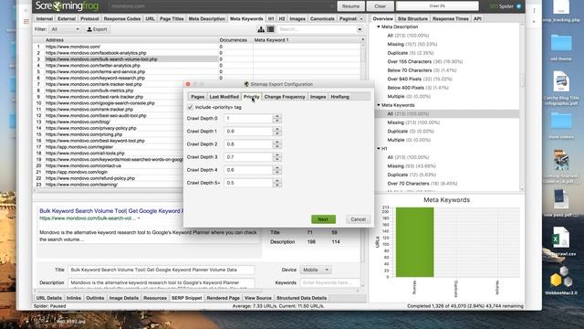584x329 pixels.
Task: Collapse the Meta Description tree section
Action: 379,27
